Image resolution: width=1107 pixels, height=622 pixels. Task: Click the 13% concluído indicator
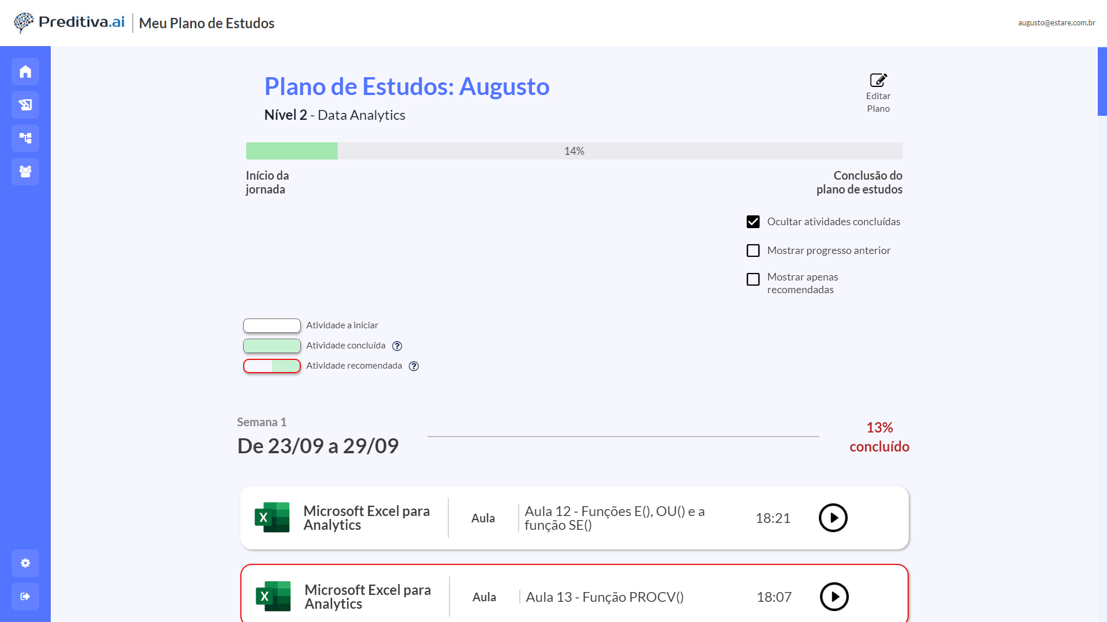click(x=879, y=437)
